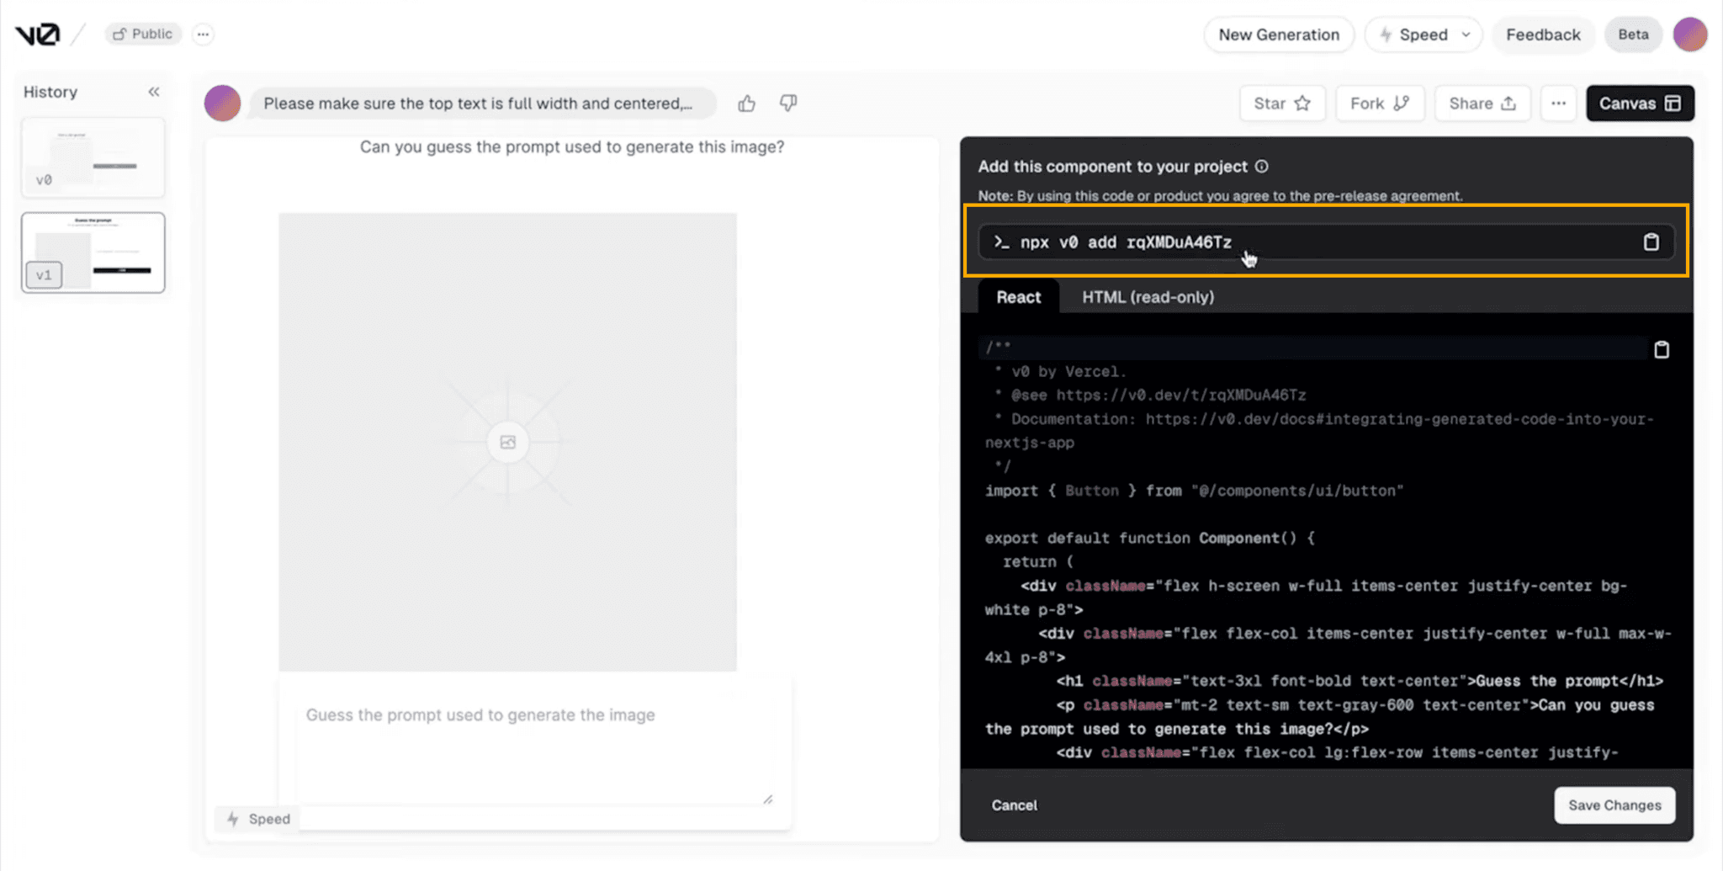Star this generation
Viewport: 1723px width, 871px height.
[x=1281, y=103]
